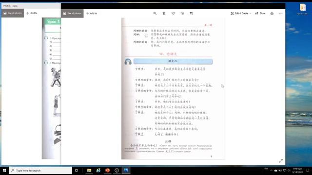Show hidden tray icons with the chevron

point(271,171)
